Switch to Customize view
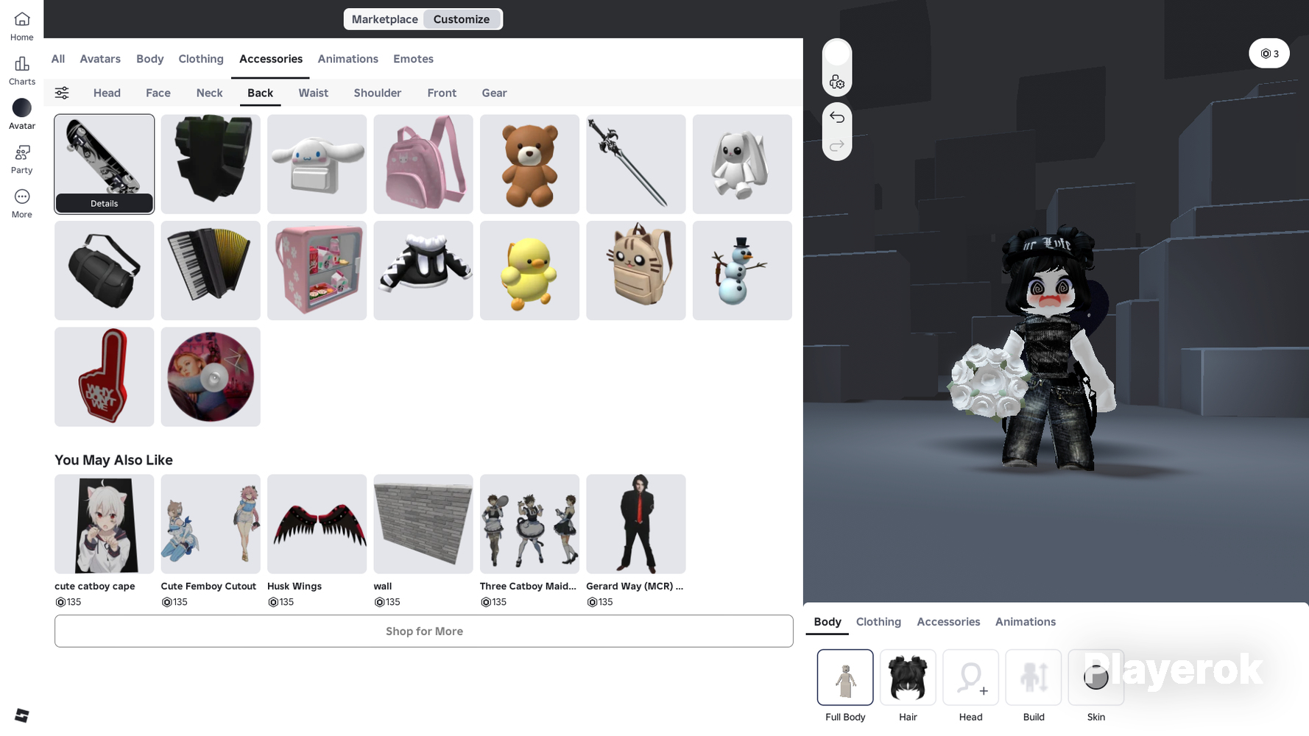This screenshot has height=736, width=1309. [461, 19]
